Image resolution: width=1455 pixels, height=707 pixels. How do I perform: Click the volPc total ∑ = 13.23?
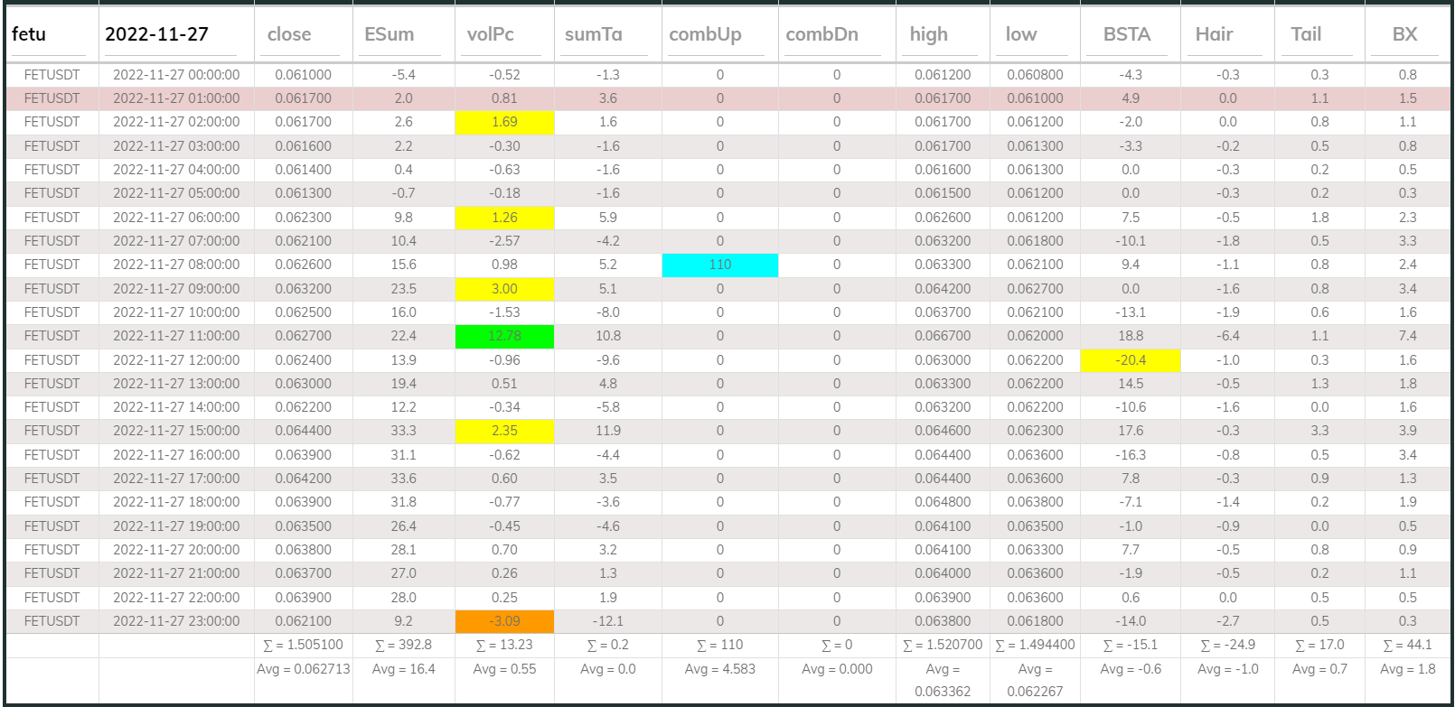[504, 645]
